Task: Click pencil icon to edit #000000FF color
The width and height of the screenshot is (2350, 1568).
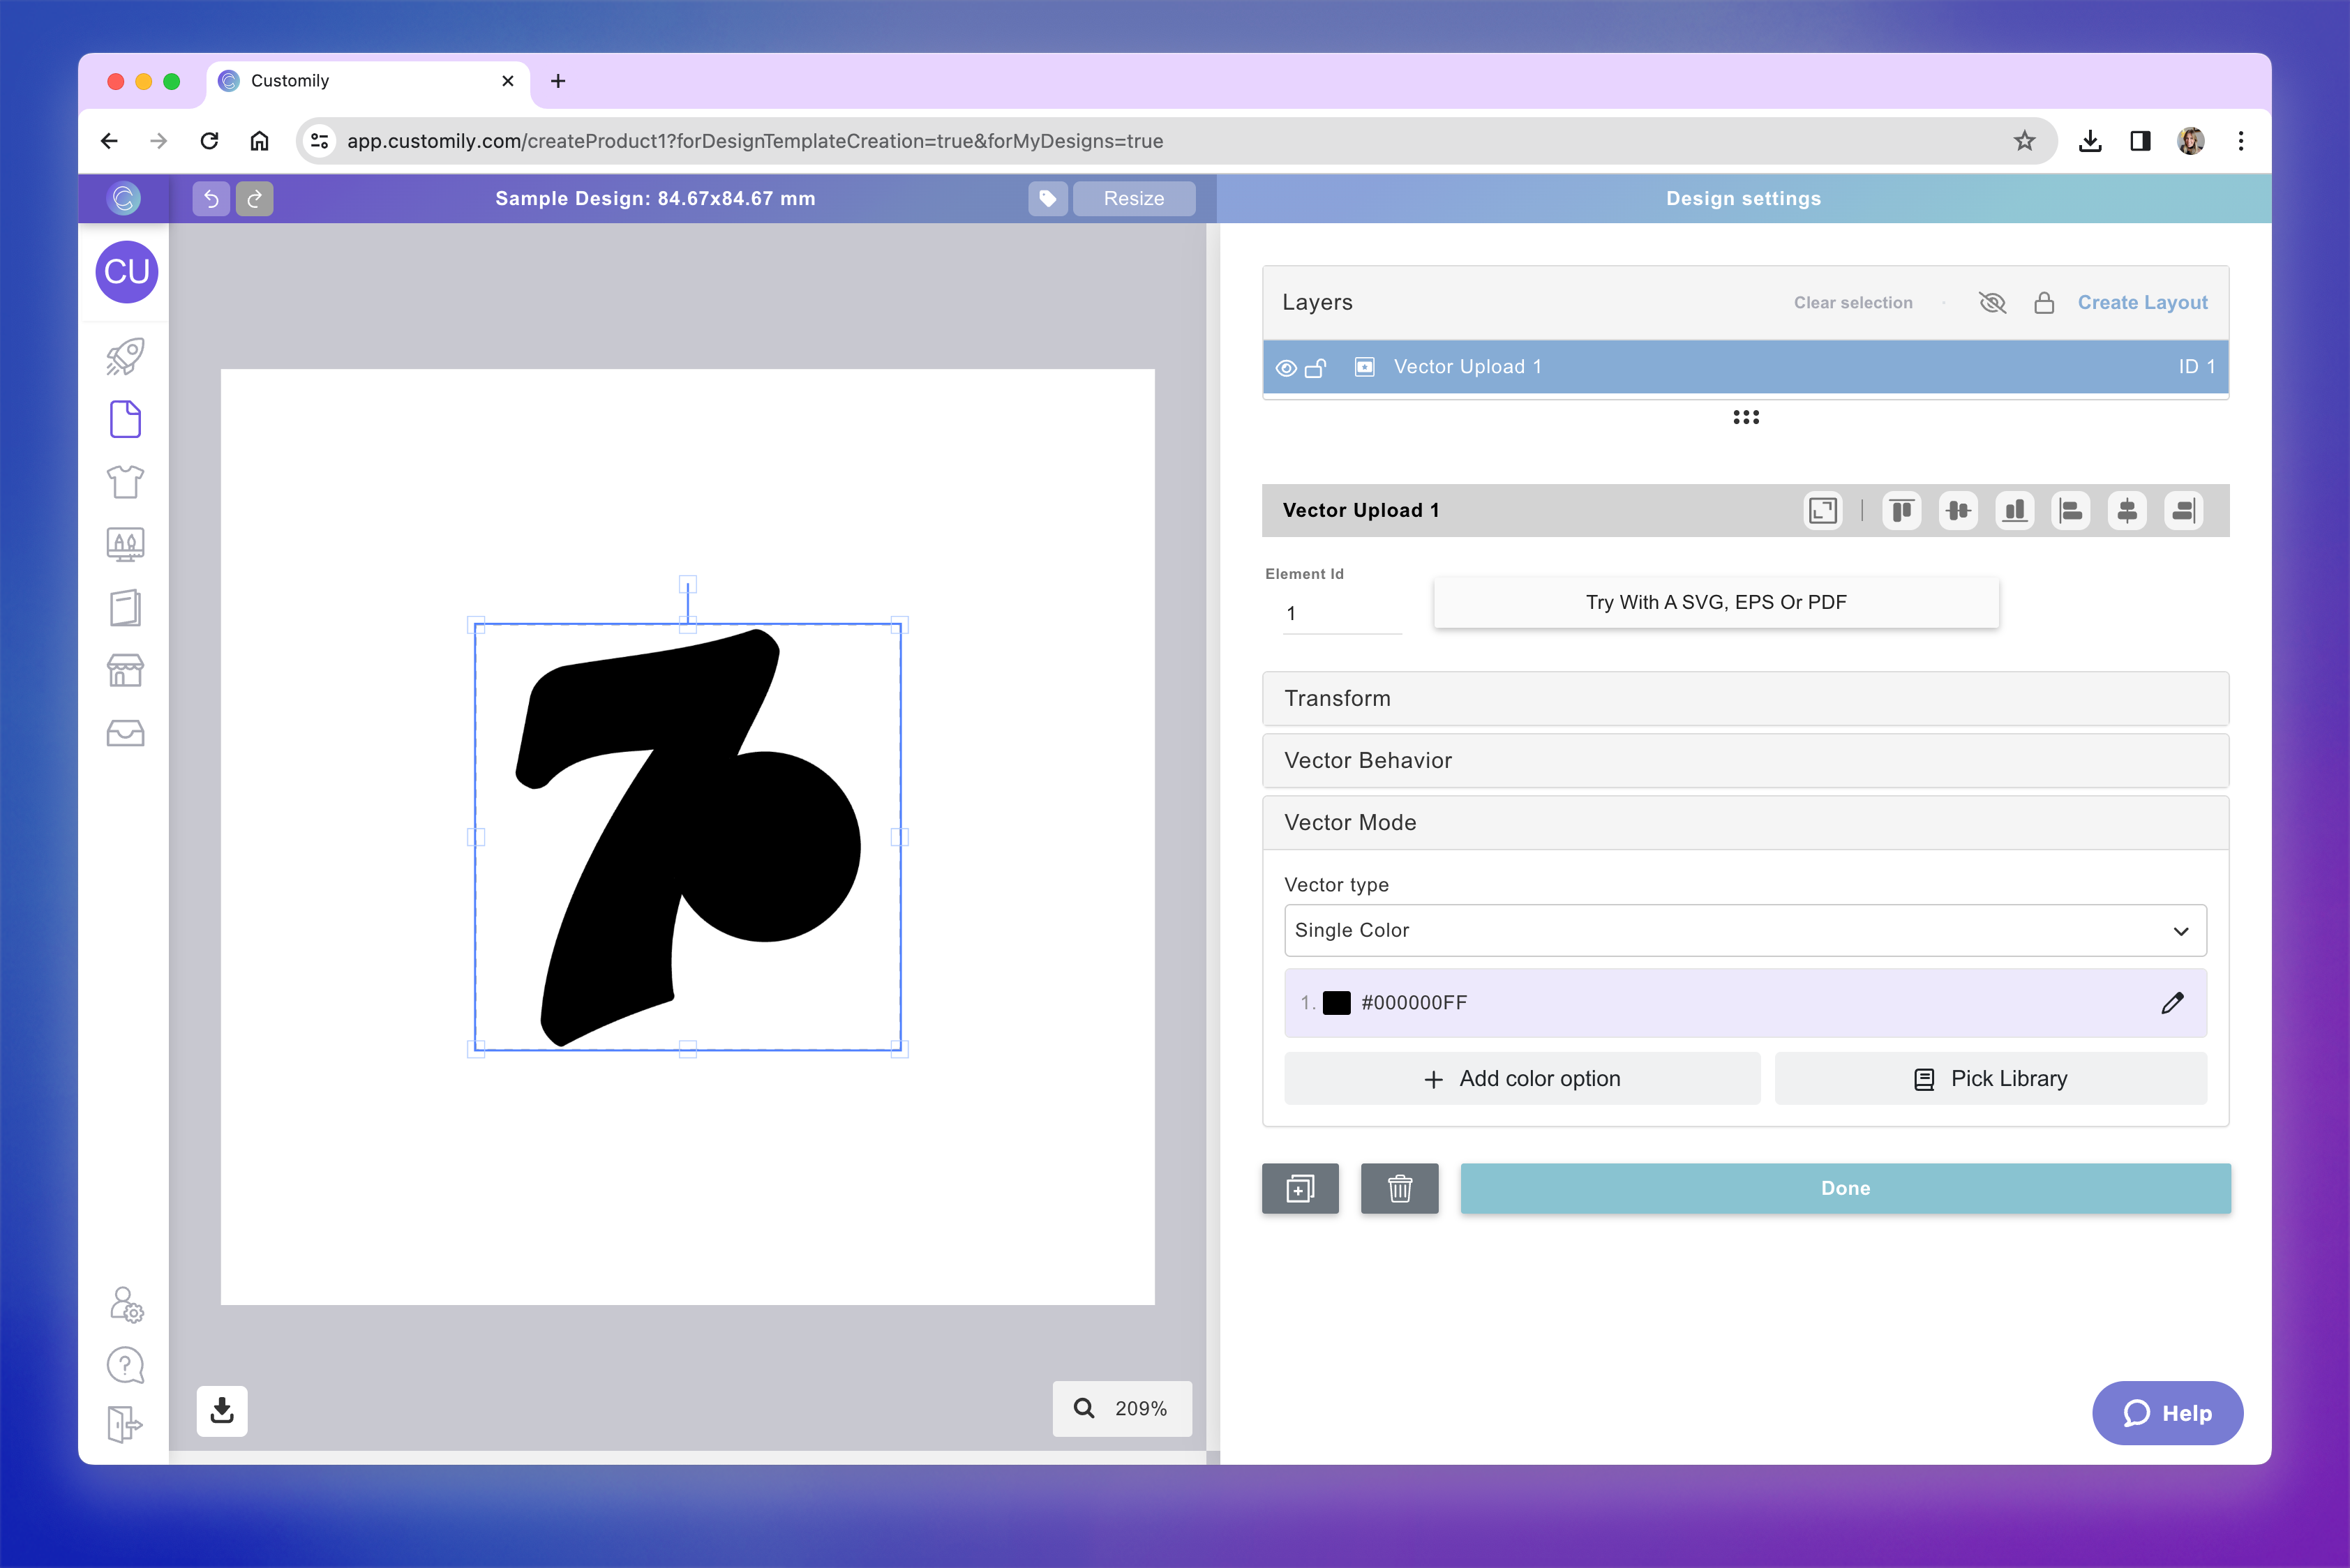Action: click(x=2172, y=1003)
